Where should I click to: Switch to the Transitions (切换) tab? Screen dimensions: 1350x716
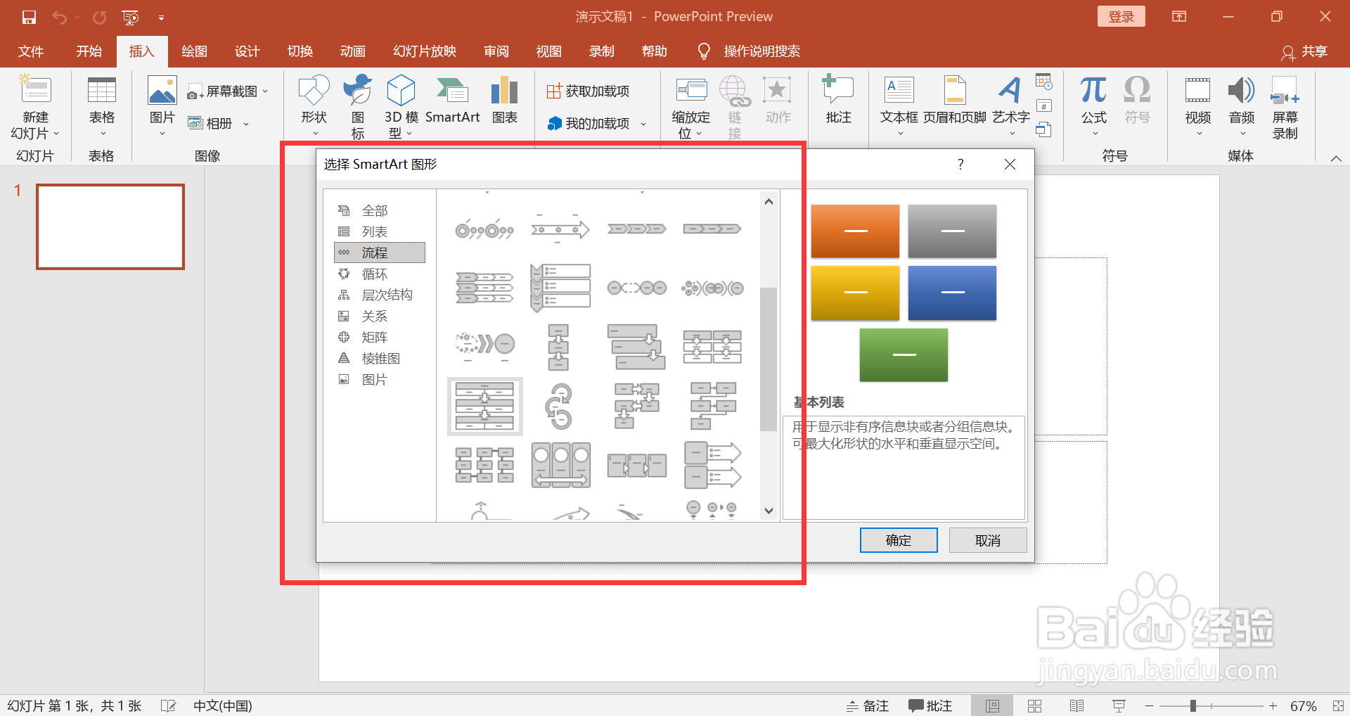[300, 51]
